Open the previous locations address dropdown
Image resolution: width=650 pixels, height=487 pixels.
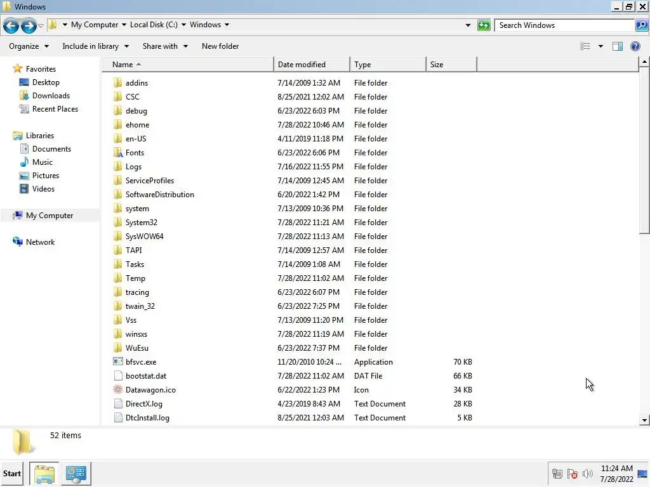(x=468, y=25)
